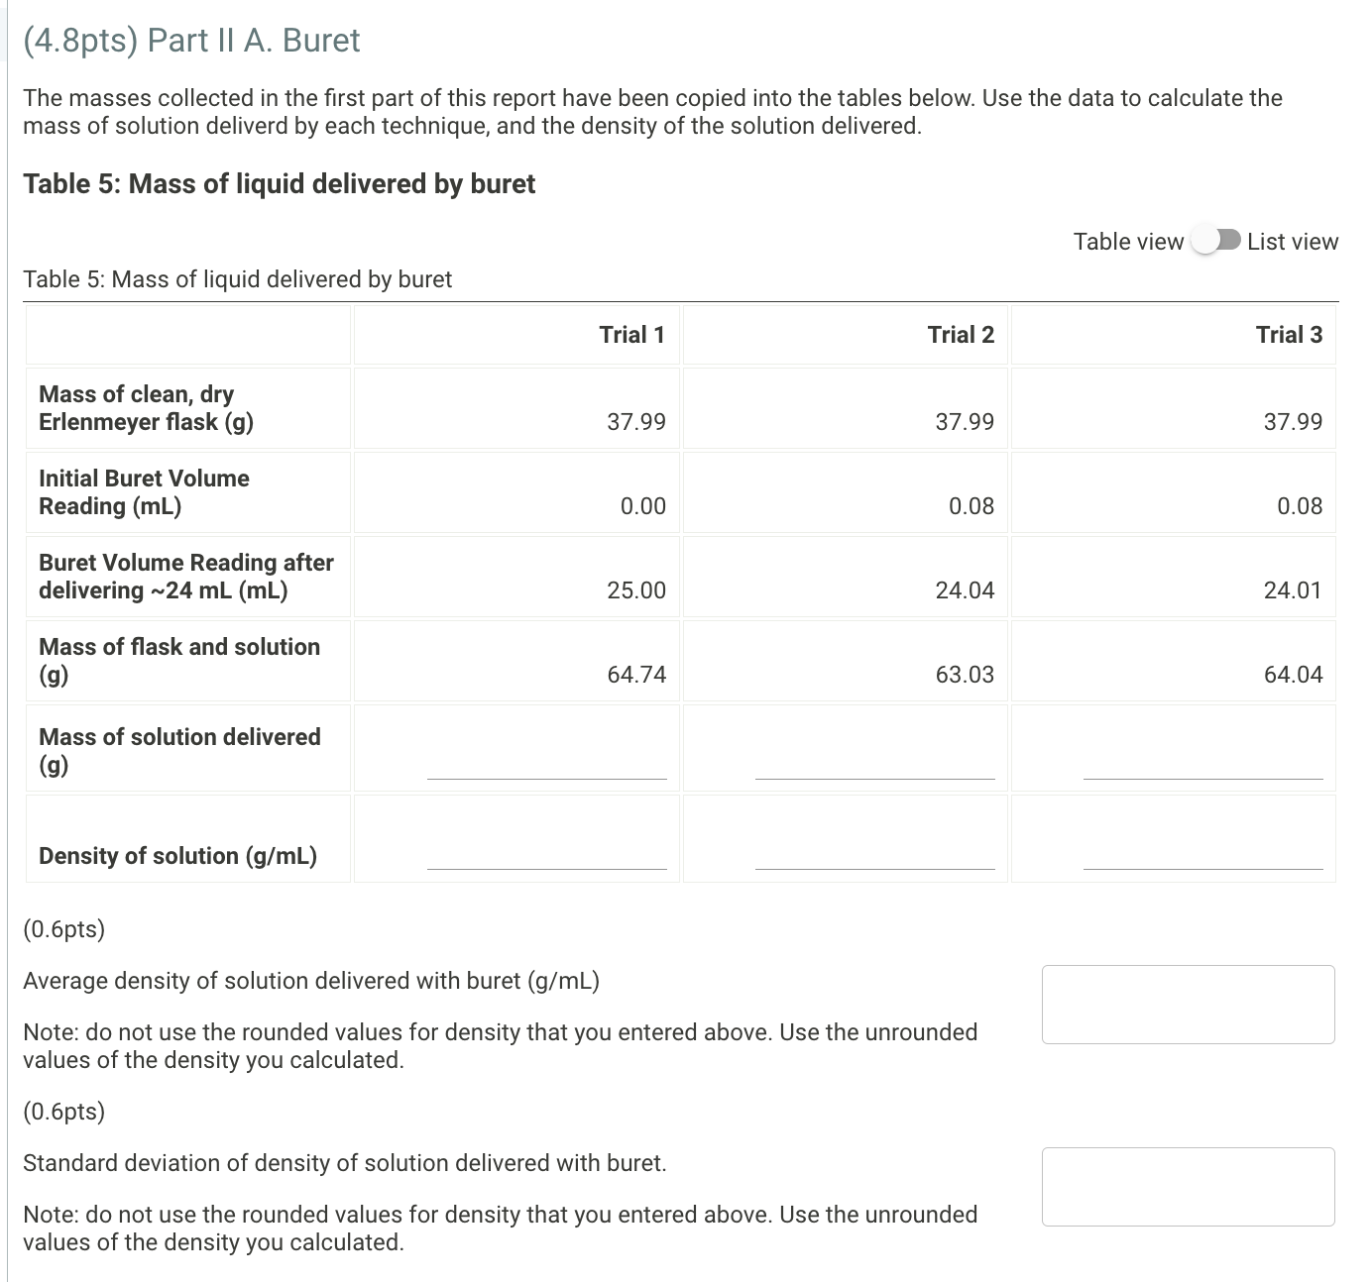Viewport: 1372px width, 1282px height.
Task: Select the Trial 2 column header
Action: [x=960, y=335]
